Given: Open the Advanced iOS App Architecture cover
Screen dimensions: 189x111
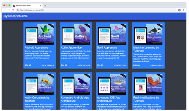Looking at the screenshot, I should (x=112, y=84).
